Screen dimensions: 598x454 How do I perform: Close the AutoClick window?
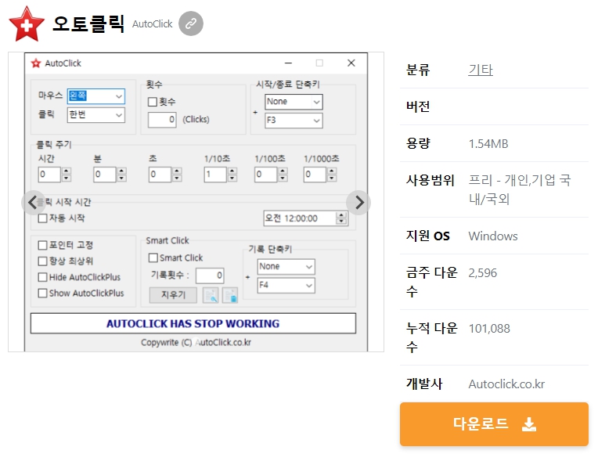(351, 63)
